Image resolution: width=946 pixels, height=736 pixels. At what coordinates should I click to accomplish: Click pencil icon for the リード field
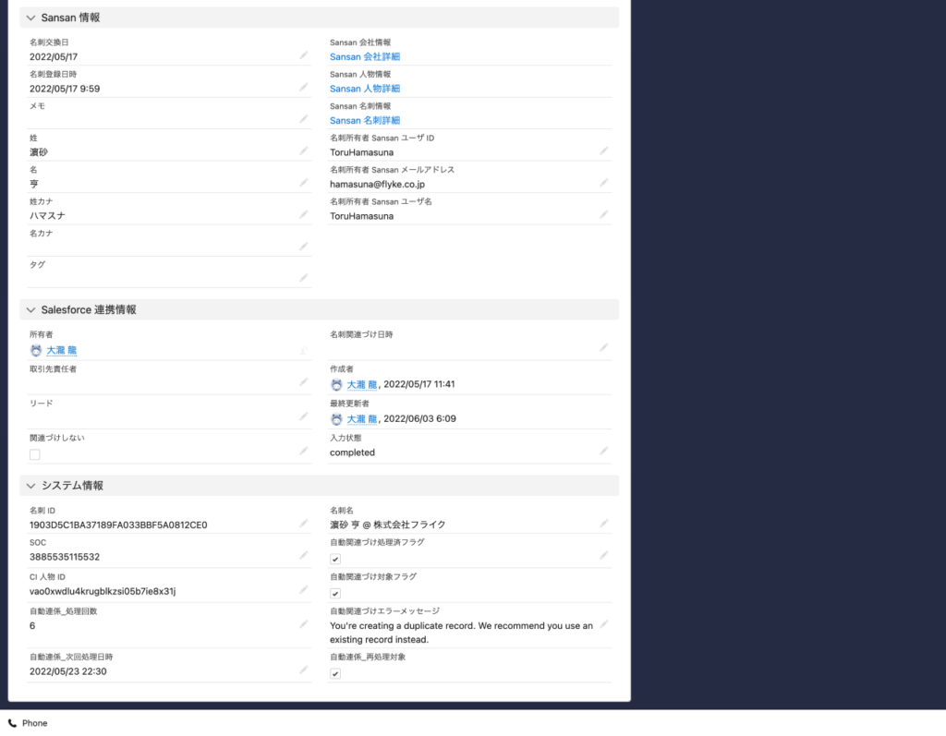303,416
